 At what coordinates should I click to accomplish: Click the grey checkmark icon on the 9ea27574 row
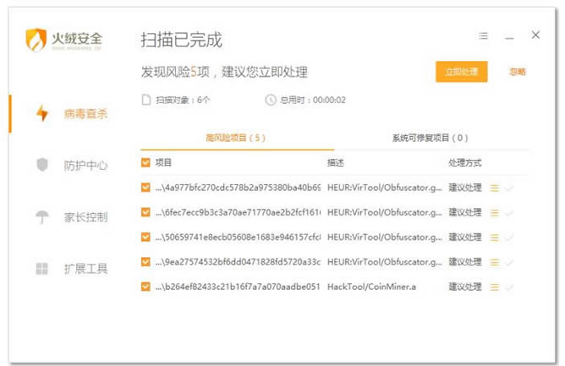tap(509, 263)
